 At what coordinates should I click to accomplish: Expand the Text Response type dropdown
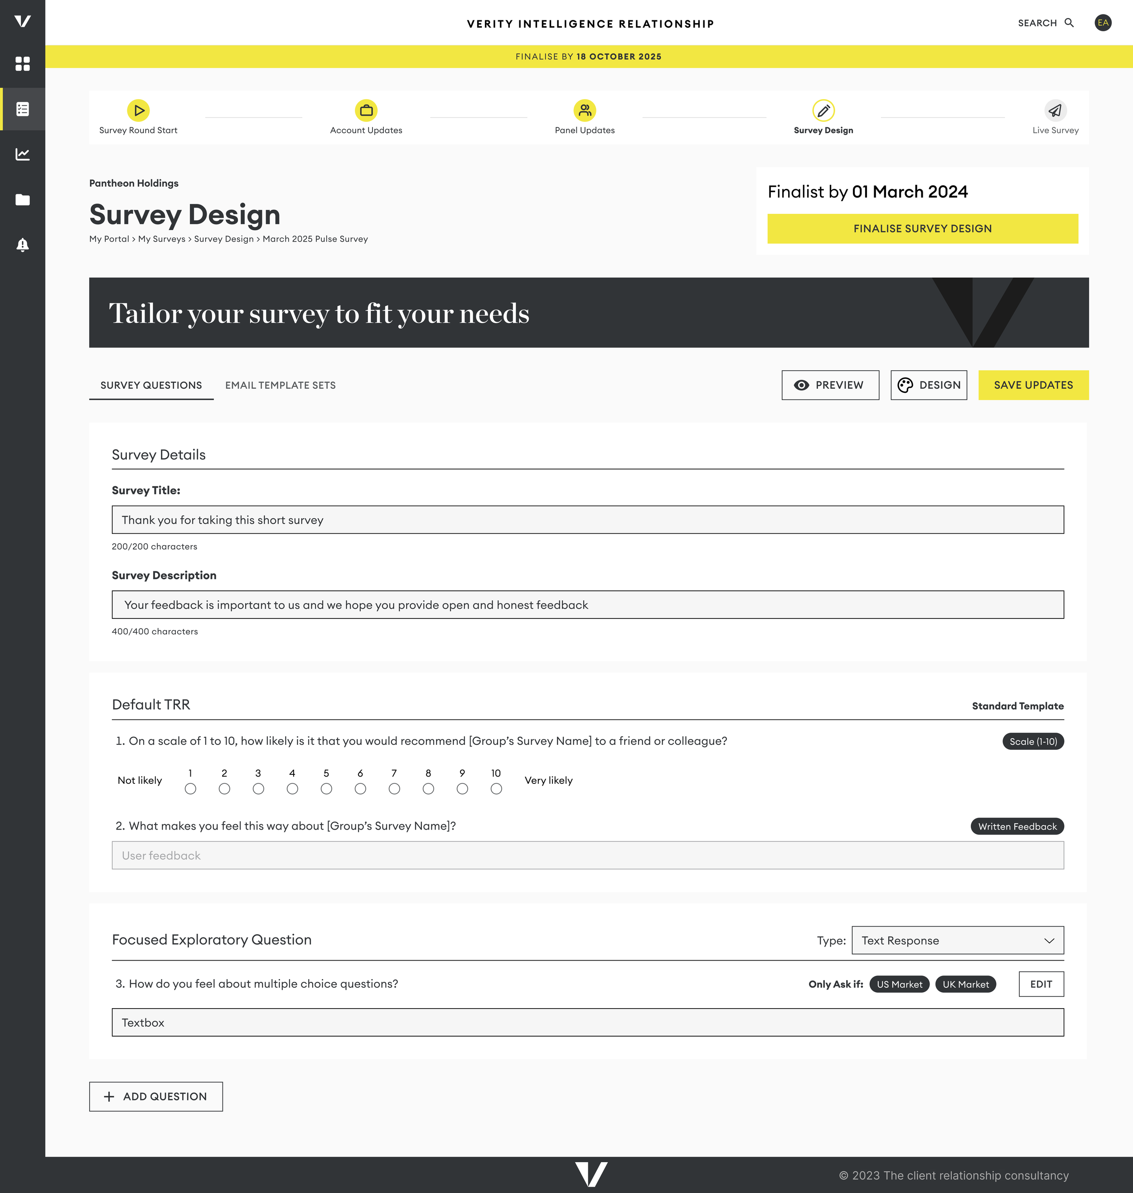pos(957,940)
